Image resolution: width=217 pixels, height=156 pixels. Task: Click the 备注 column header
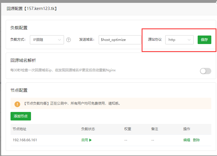pyautogui.click(x=155, y=129)
